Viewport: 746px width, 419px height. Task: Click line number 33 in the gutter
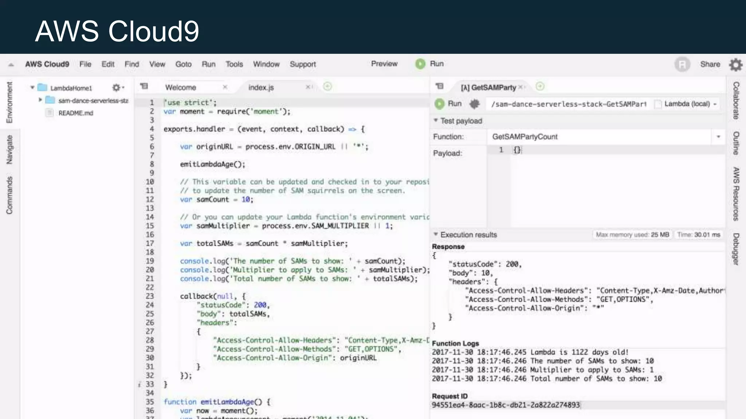(x=150, y=384)
